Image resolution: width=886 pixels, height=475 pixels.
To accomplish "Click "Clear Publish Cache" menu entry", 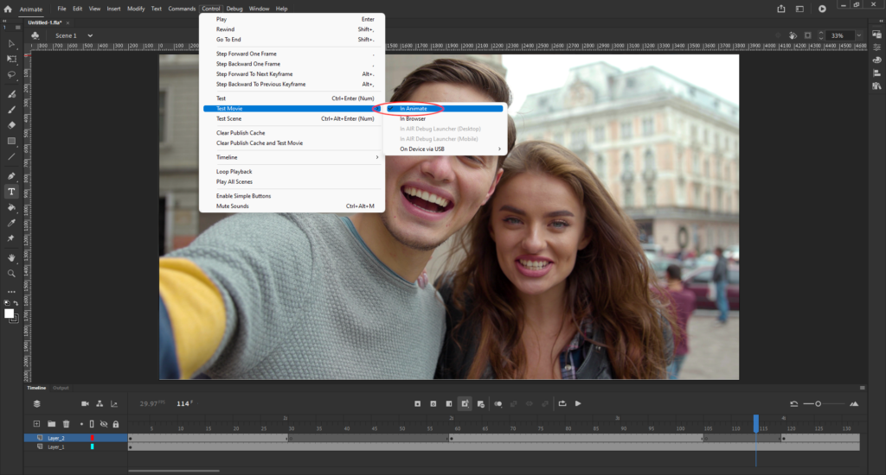I will point(241,133).
